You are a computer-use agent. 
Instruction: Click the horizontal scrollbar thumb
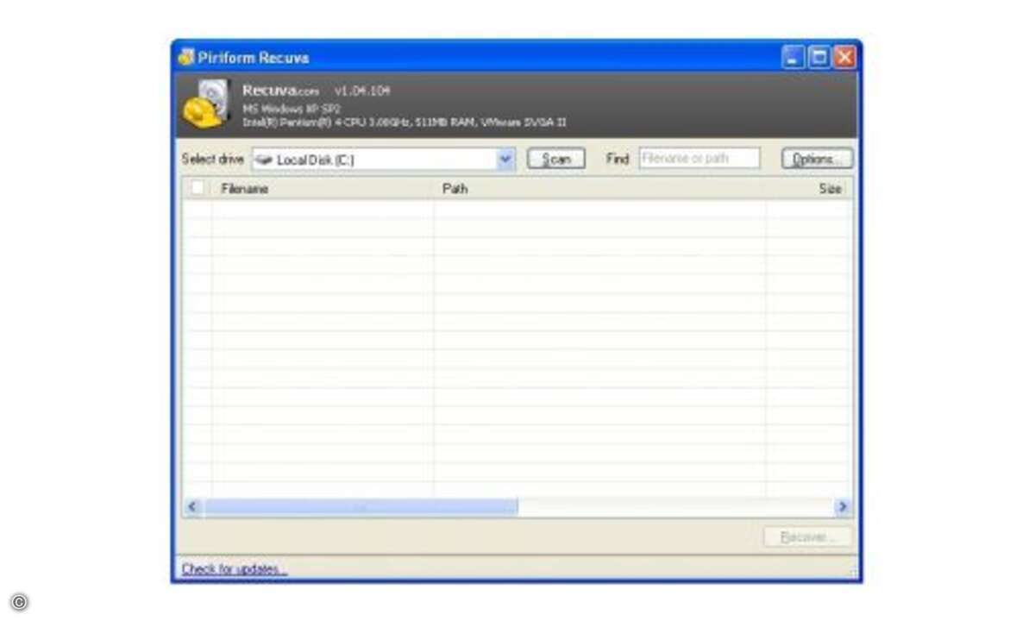[361, 507]
